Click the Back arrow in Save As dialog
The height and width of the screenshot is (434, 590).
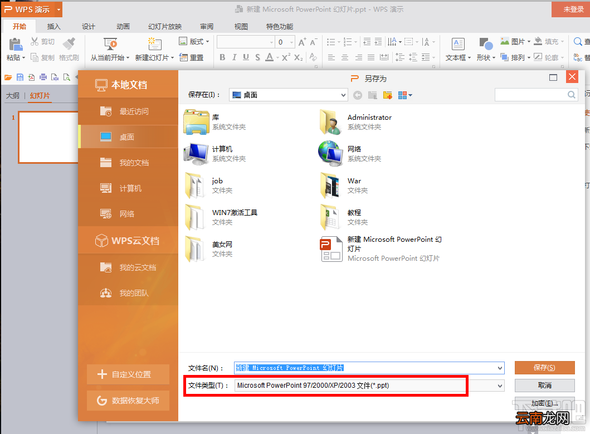click(x=358, y=95)
